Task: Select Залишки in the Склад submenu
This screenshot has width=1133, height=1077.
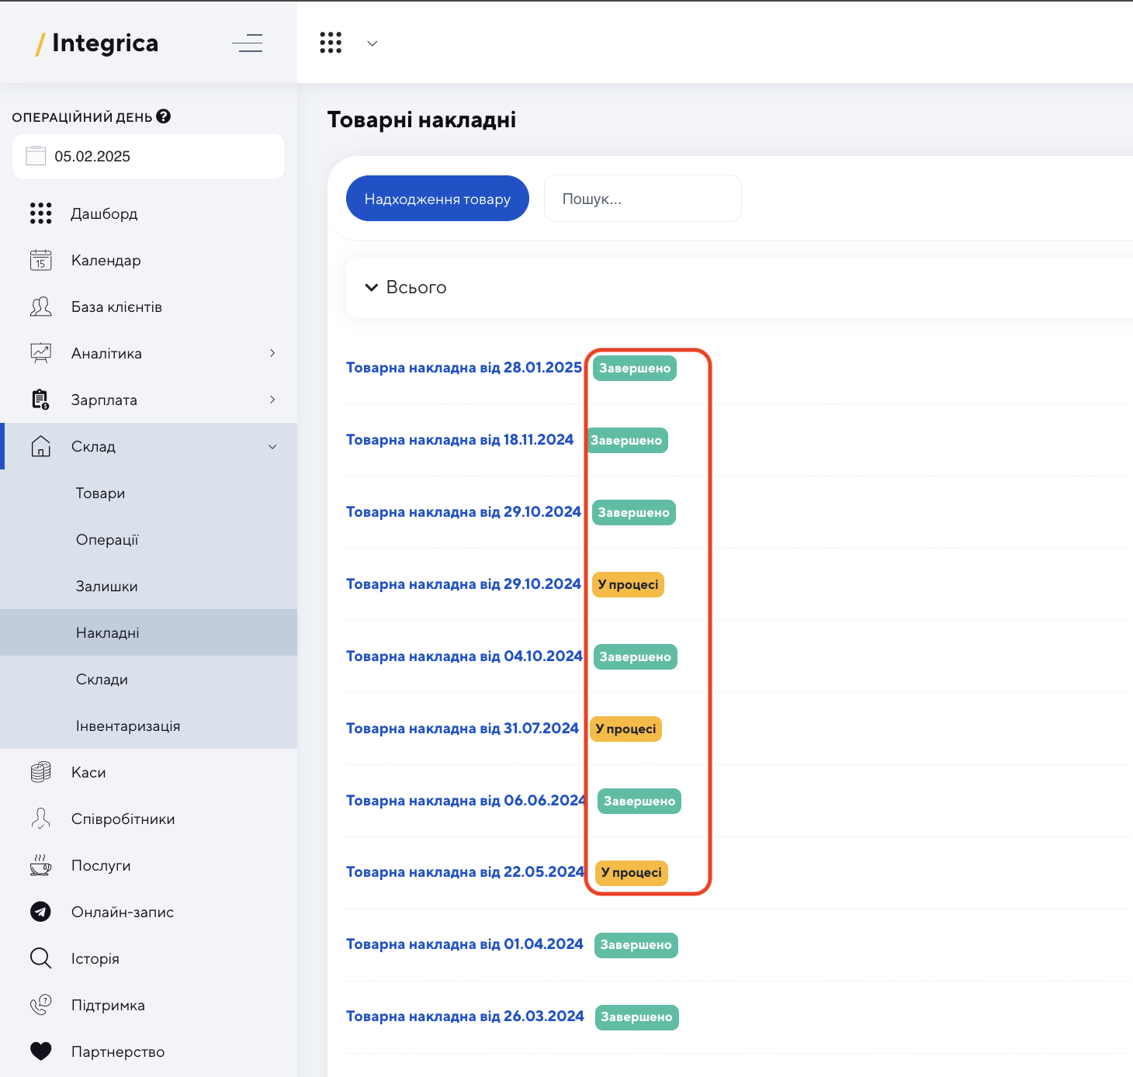Action: pos(107,586)
